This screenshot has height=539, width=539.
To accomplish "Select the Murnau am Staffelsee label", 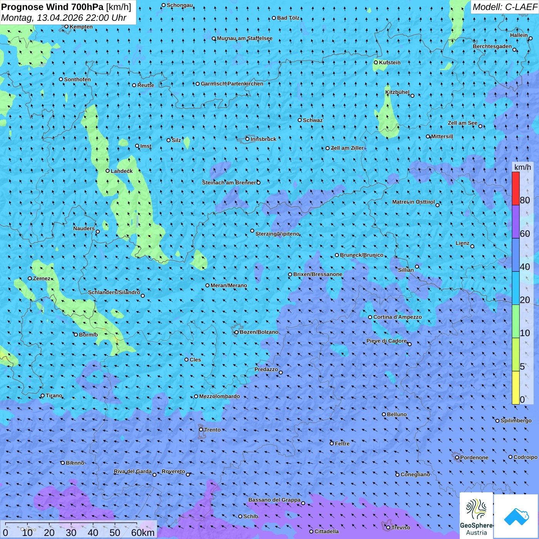I will click(x=244, y=38).
